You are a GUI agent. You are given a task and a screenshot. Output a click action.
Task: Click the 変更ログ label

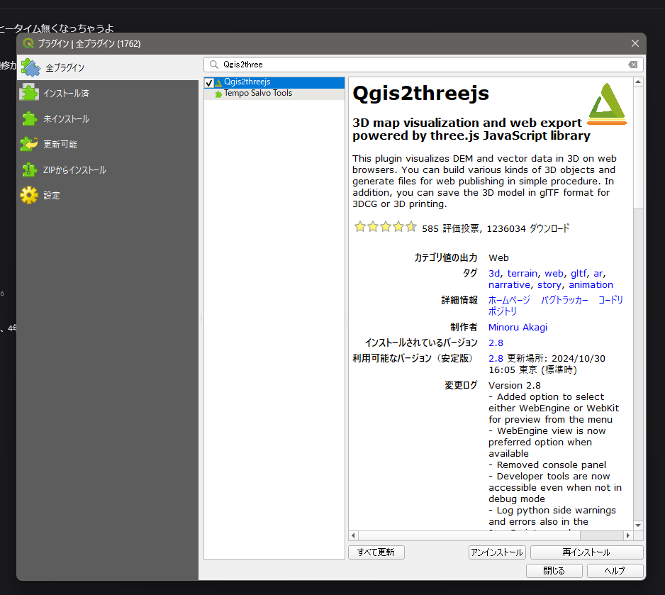pos(461,385)
